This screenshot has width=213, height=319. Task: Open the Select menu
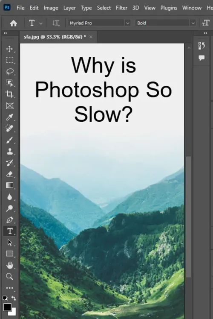(104, 8)
